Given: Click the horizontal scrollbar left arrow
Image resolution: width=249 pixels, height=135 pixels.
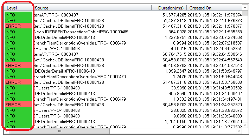Looking at the screenshot, I should tap(7, 131).
